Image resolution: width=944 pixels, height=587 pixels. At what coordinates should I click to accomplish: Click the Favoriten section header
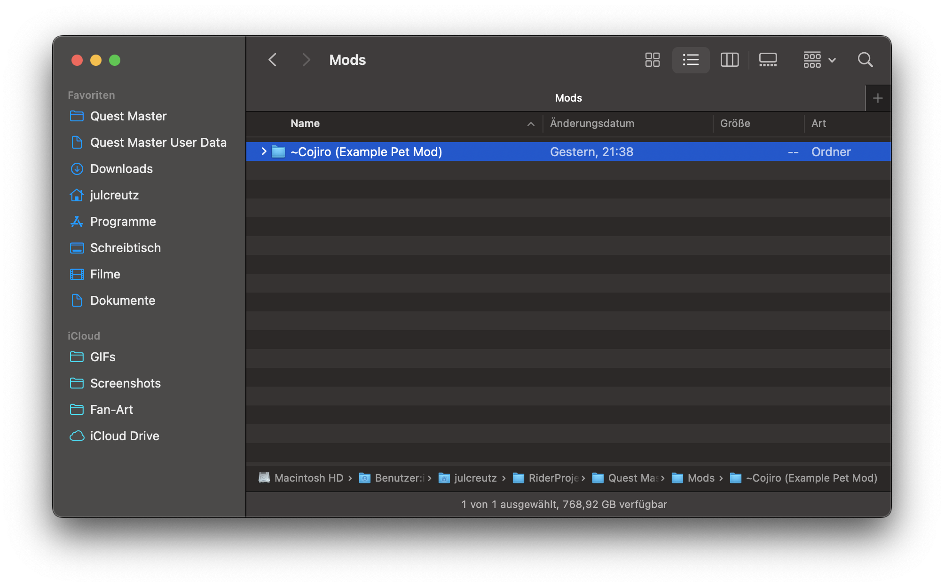coord(91,95)
